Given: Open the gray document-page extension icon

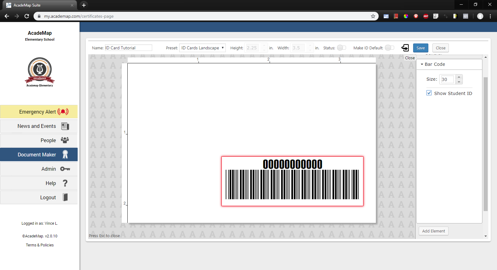Looking at the screenshot, I should click(x=436, y=16).
